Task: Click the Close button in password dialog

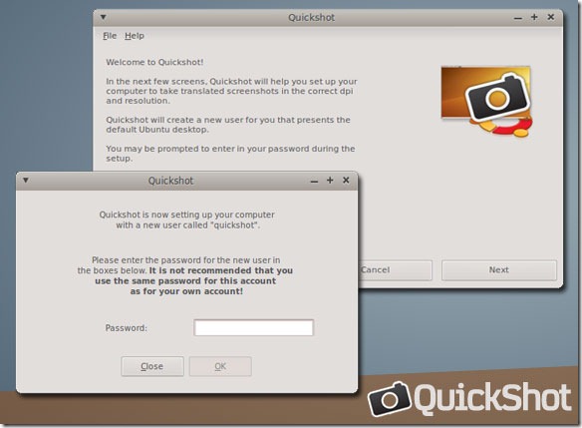Action: (152, 366)
